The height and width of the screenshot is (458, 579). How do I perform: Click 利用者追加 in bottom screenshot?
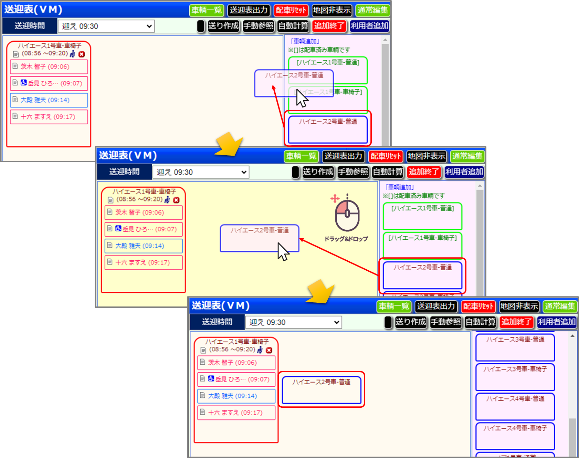tap(557, 322)
